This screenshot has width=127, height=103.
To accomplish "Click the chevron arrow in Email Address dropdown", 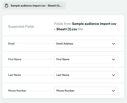I will [113, 44].
